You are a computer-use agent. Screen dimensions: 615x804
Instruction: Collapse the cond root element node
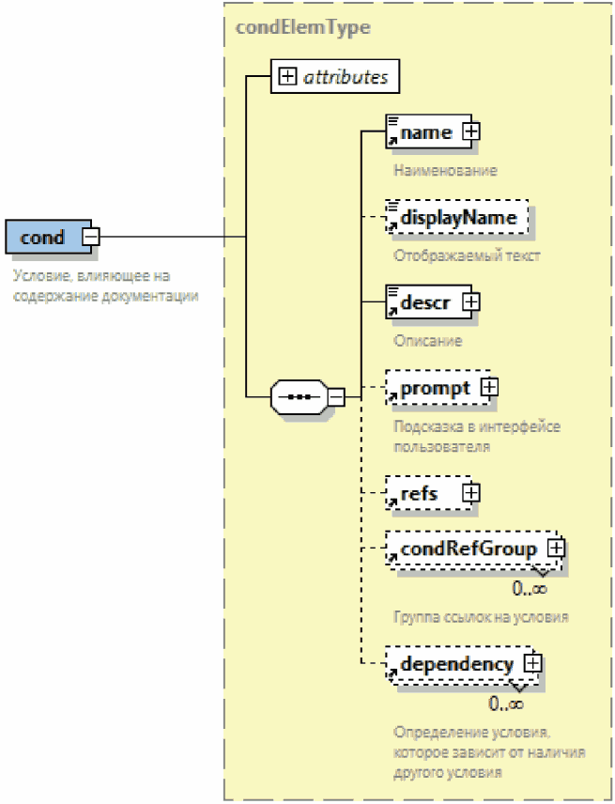click(90, 237)
